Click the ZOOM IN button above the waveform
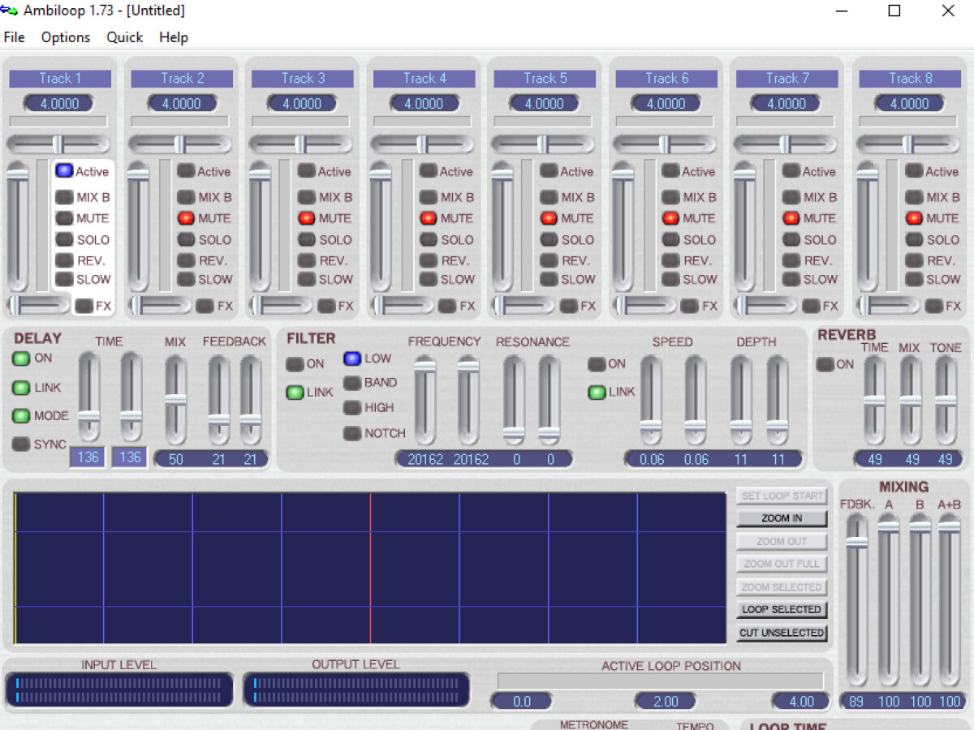Viewport: 974px width, 730px height. tap(781, 518)
